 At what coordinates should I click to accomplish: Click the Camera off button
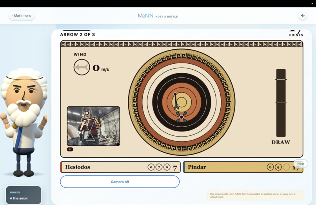[120, 182]
